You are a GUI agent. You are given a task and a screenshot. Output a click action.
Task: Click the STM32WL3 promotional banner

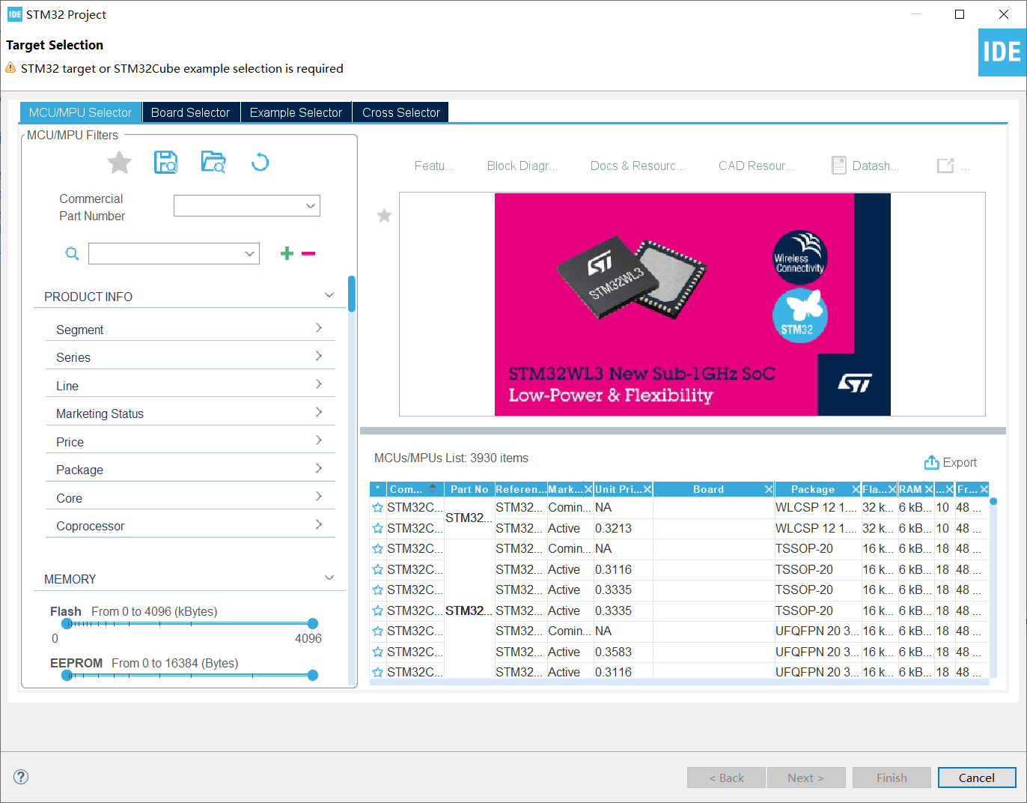692,304
